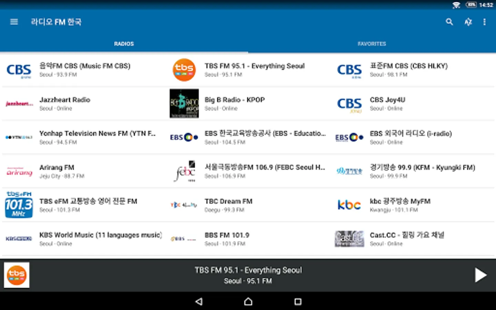Image resolution: width=496 pixels, height=310 pixels.
Task: Select EBS 외국어 라디오 (i-radio) station
Action: pos(411,133)
